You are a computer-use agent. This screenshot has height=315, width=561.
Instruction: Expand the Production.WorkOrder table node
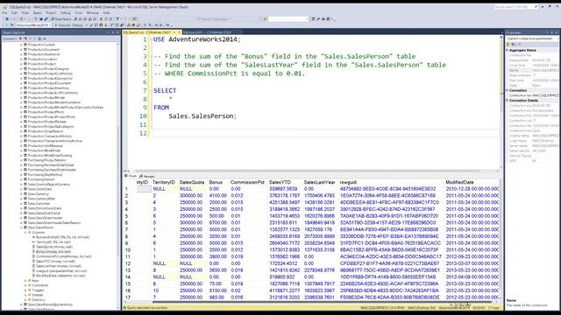tap(21, 150)
